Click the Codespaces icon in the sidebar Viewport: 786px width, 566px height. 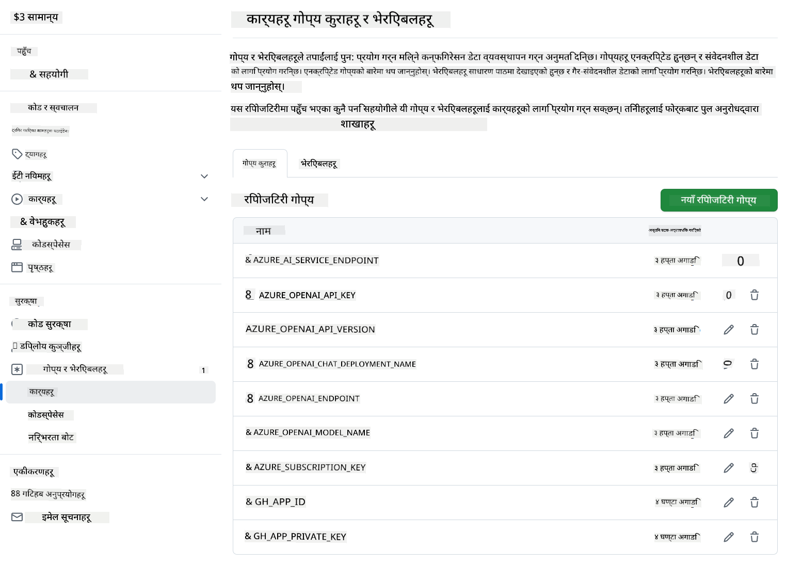click(x=17, y=245)
